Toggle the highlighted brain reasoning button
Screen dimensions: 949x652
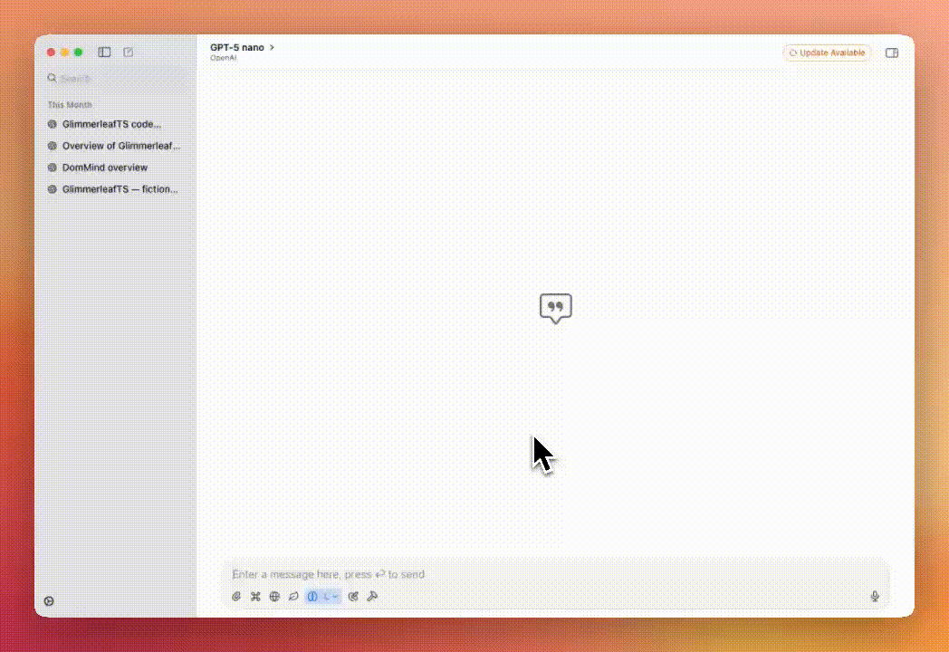[x=312, y=596]
